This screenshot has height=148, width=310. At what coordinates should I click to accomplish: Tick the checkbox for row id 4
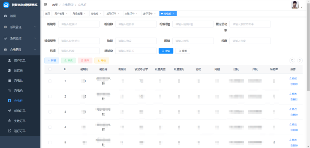pyautogui.click(x=50, y=127)
